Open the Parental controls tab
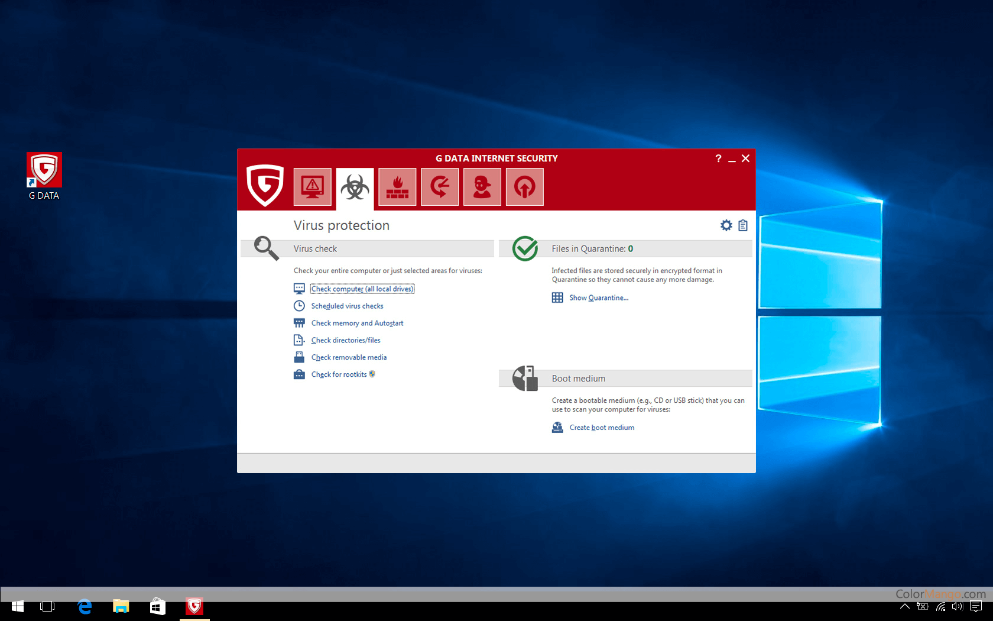Image resolution: width=993 pixels, height=621 pixels. tap(482, 187)
